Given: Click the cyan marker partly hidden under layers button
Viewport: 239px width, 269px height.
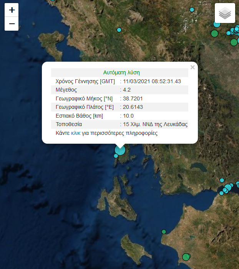Looking at the screenshot, I should pyautogui.click(x=217, y=24).
